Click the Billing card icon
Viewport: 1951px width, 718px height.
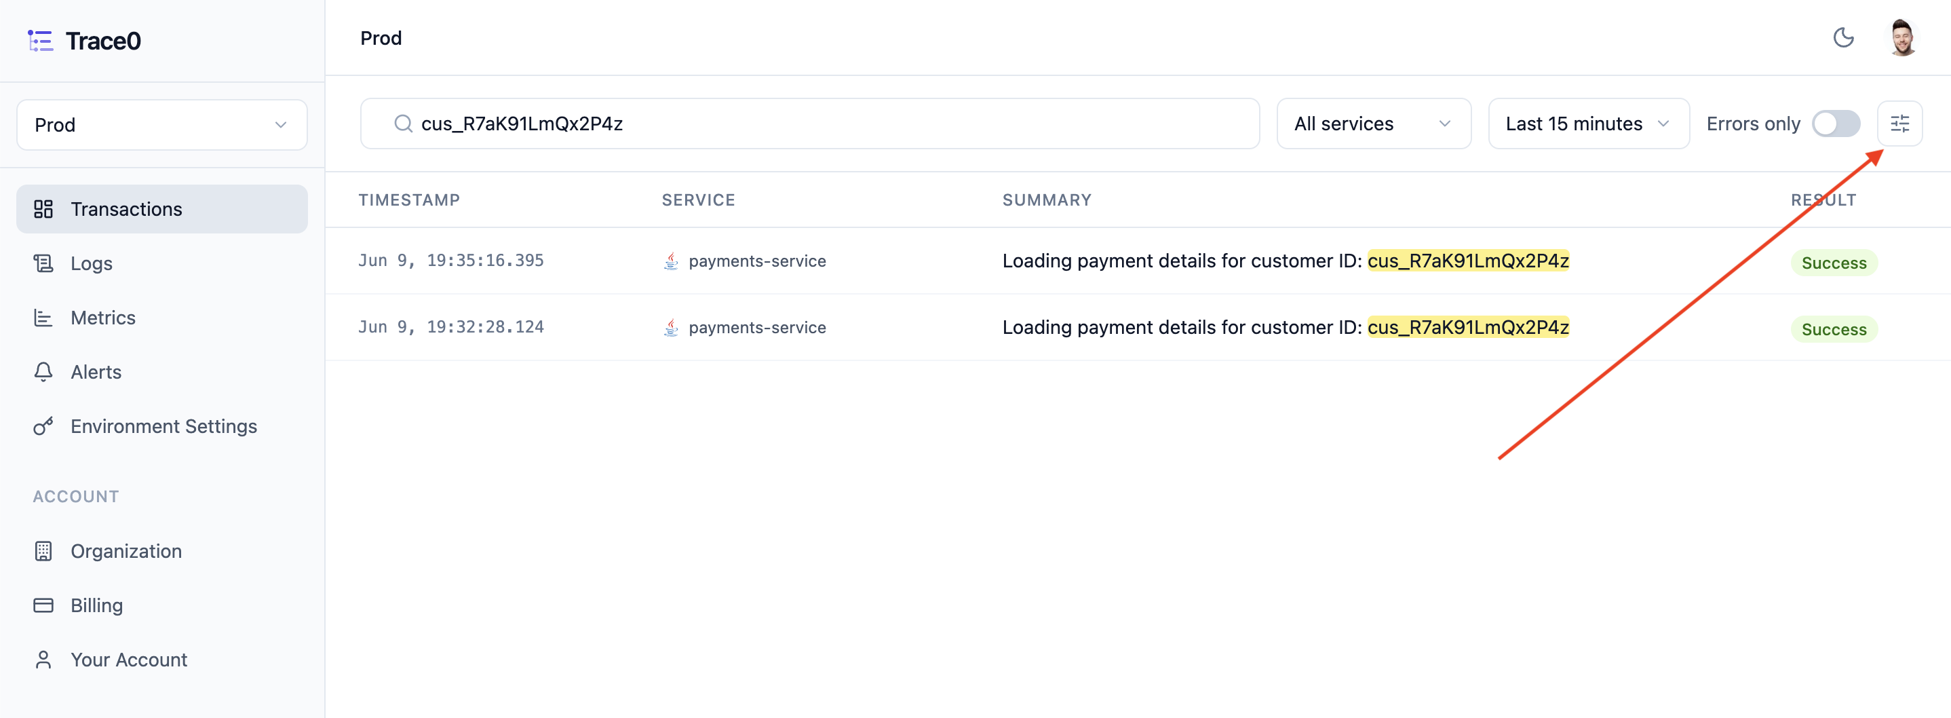pyautogui.click(x=43, y=605)
